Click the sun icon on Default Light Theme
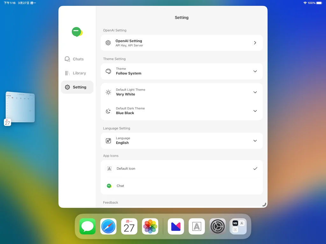326x244 pixels. 108,92
